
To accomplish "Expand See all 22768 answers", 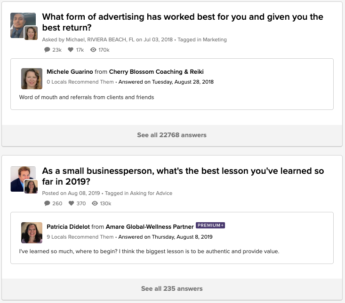I will coord(172,135).
